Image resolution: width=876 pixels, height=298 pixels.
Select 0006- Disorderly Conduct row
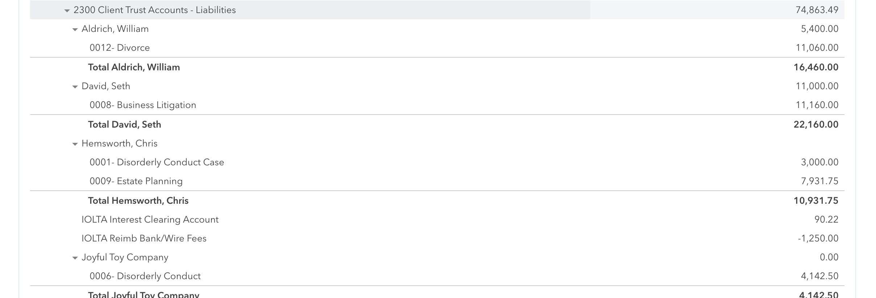[145, 276]
